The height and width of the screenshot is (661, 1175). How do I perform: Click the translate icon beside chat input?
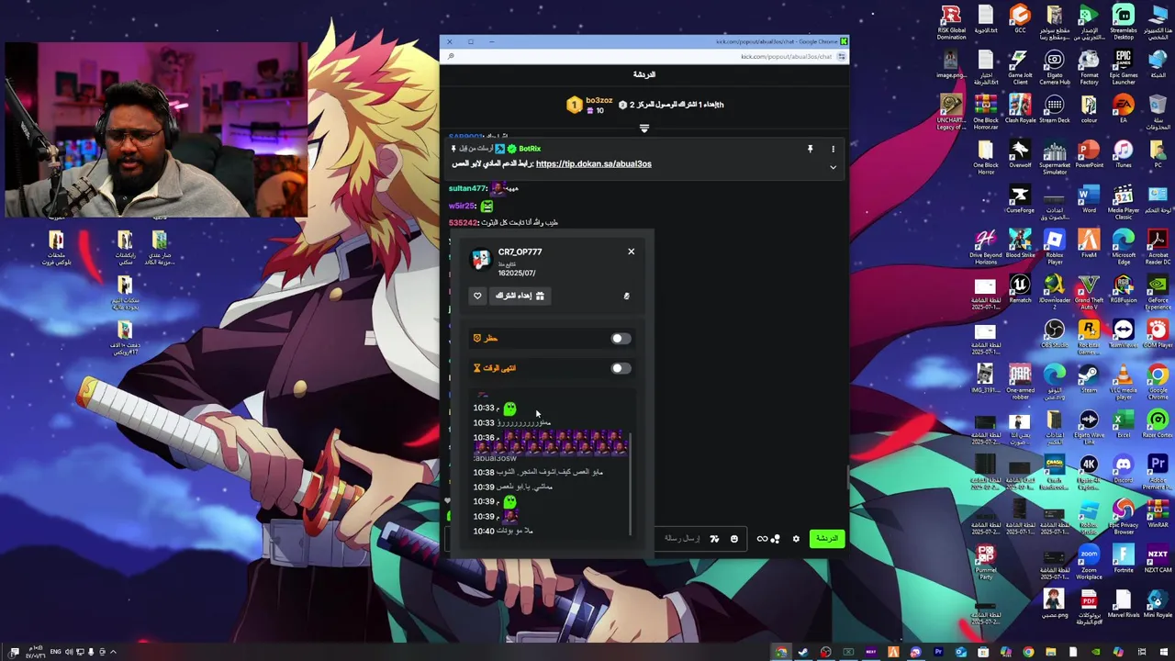[x=714, y=539]
